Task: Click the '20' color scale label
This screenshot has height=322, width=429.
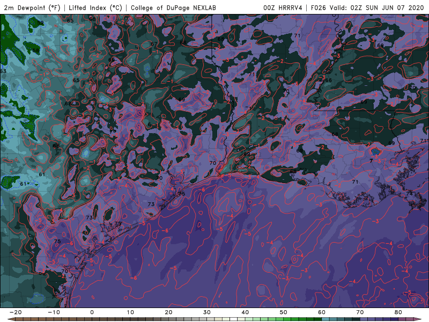Action: (x=168, y=312)
